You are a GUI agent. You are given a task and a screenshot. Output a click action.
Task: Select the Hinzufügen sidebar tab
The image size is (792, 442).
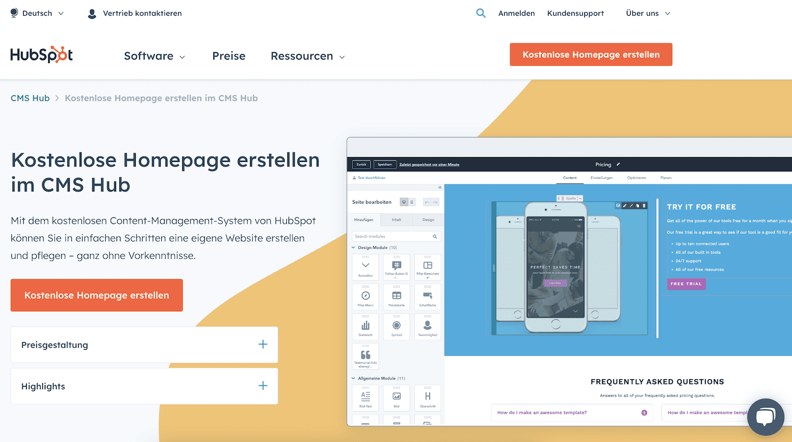pyautogui.click(x=364, y=220)
